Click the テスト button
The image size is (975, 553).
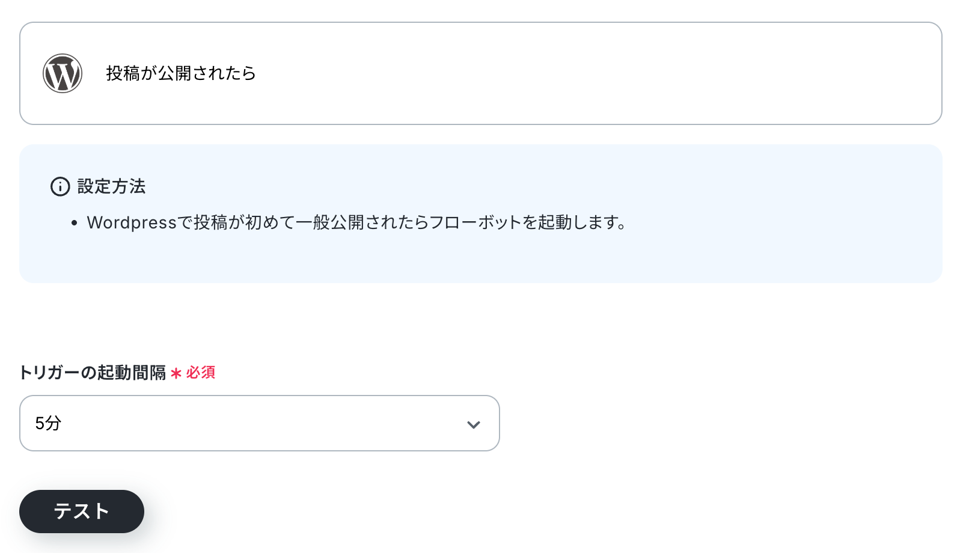[82, 512]
